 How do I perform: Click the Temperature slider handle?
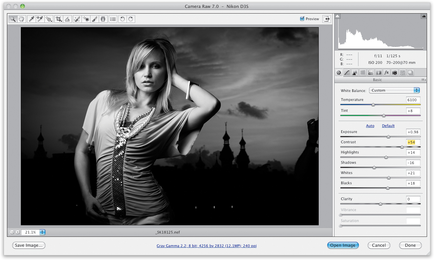(373, 105)
